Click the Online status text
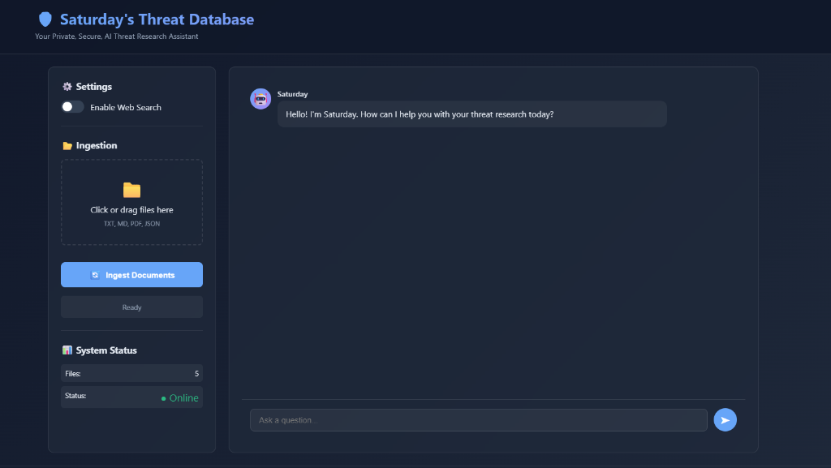The height and width of the screenshot is (468, 831). 184,398
